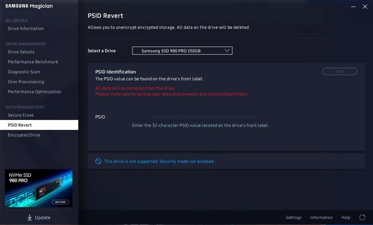
Task: Select Encrypted Drive in sidebar
Action: [24, 135]
